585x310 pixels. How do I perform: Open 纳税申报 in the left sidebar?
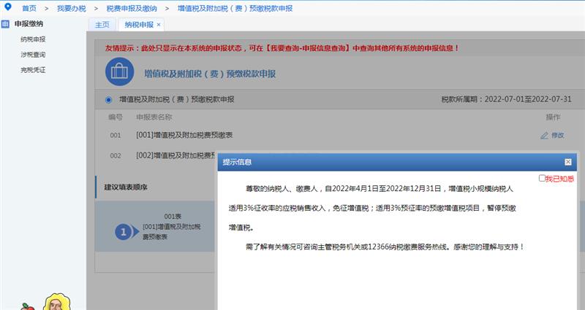[x=33, y=39]
